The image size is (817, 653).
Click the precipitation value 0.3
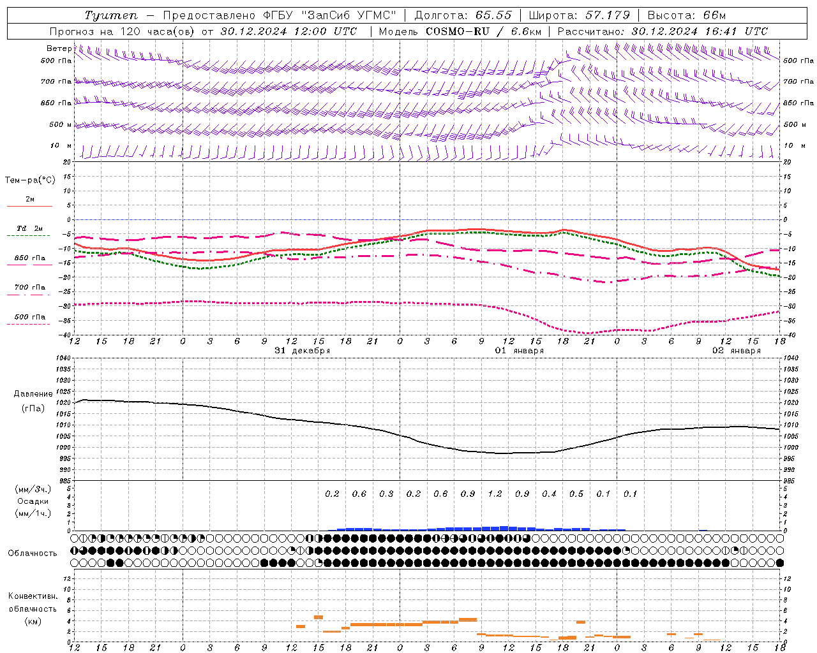(x=386, y=494)
